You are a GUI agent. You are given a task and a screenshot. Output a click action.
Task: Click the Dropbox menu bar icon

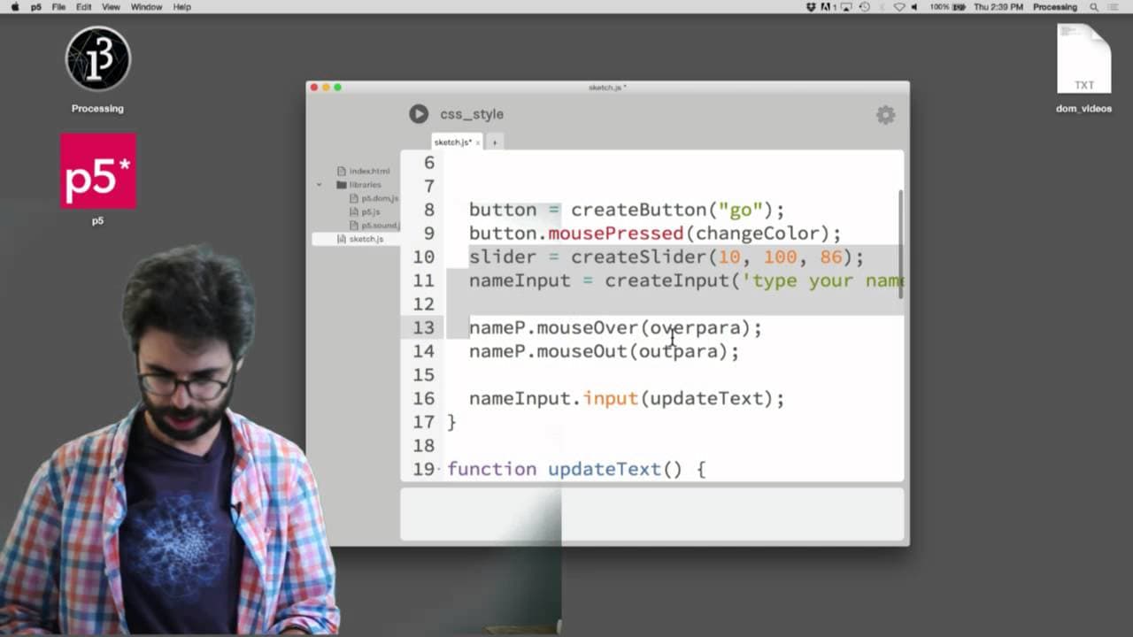(811, 7)
